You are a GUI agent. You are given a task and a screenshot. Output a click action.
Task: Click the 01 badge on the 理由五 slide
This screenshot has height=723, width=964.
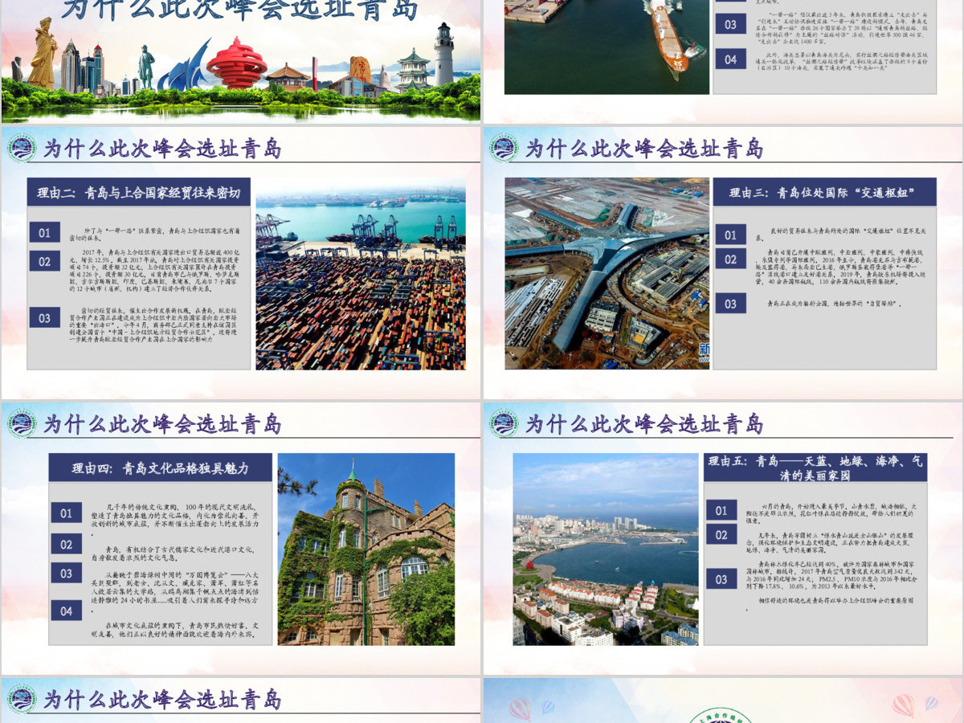(x=721, y=510)
